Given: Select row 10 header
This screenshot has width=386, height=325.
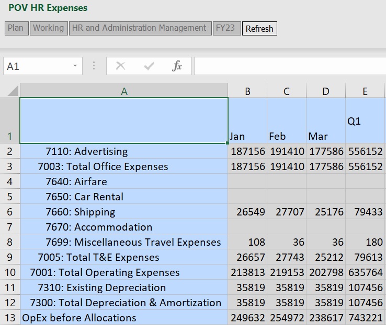Looking at the screenshot, I should click(10, 272).
